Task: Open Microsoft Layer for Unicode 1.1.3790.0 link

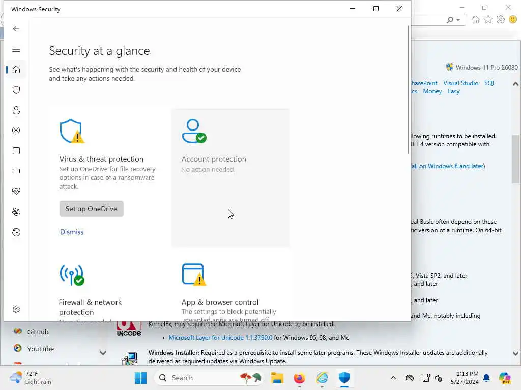Action: (x=220, y=338)
